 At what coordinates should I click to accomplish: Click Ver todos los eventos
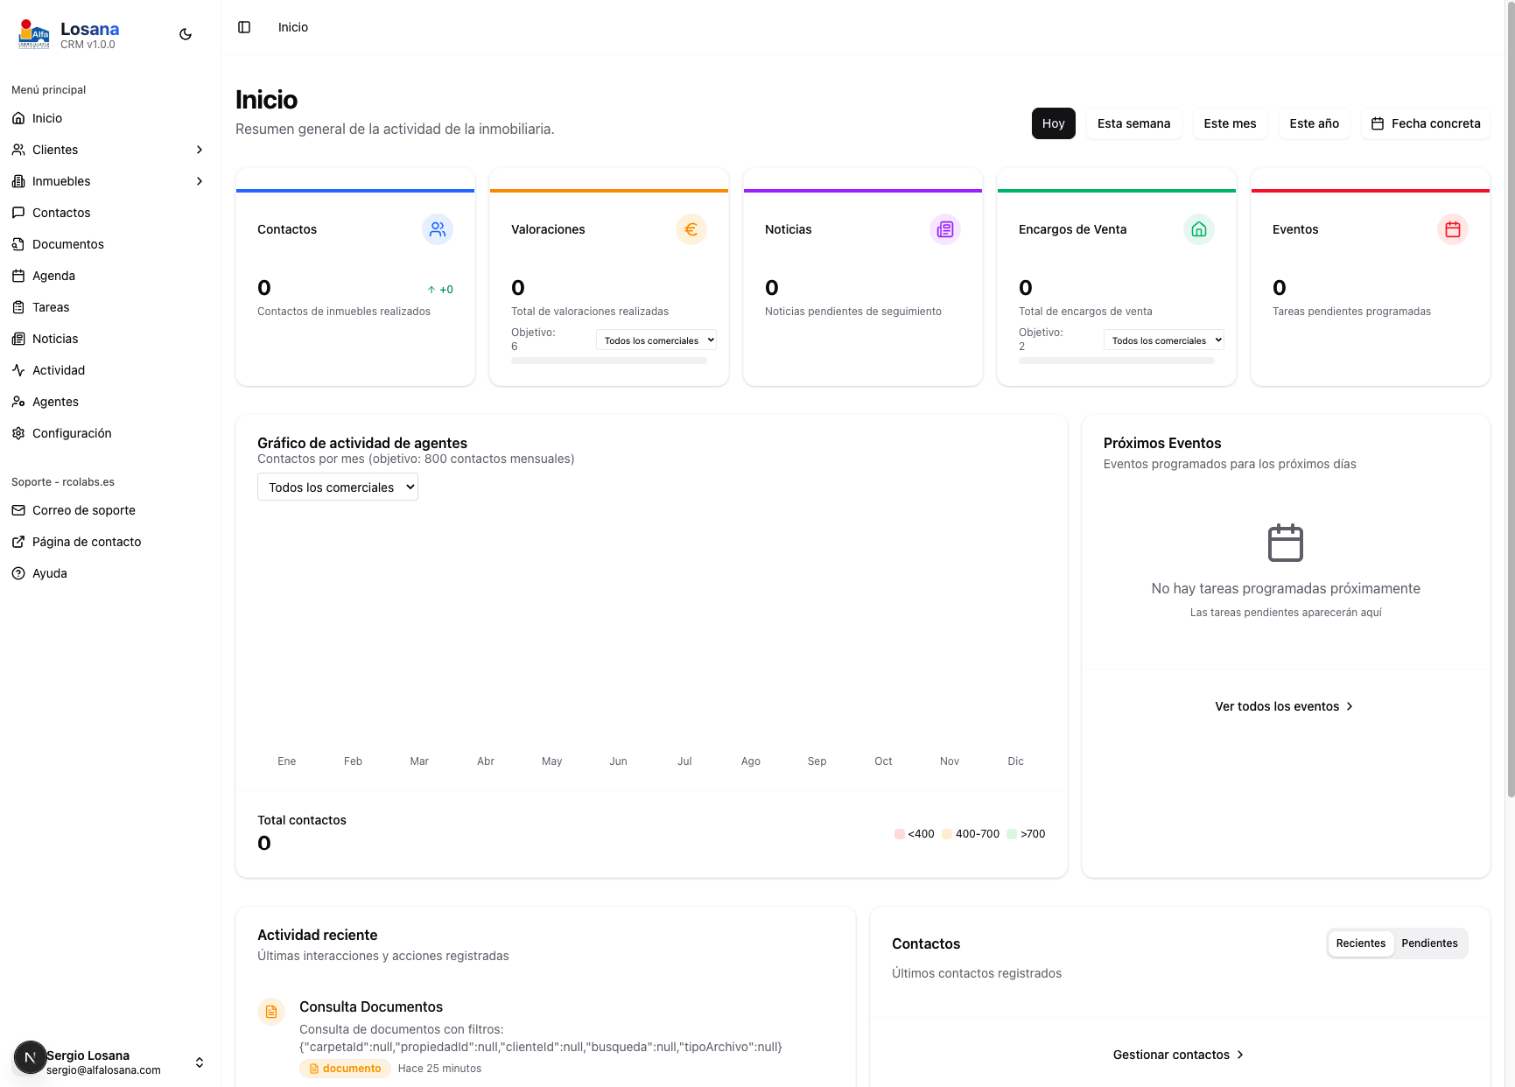click(1283, 705)
